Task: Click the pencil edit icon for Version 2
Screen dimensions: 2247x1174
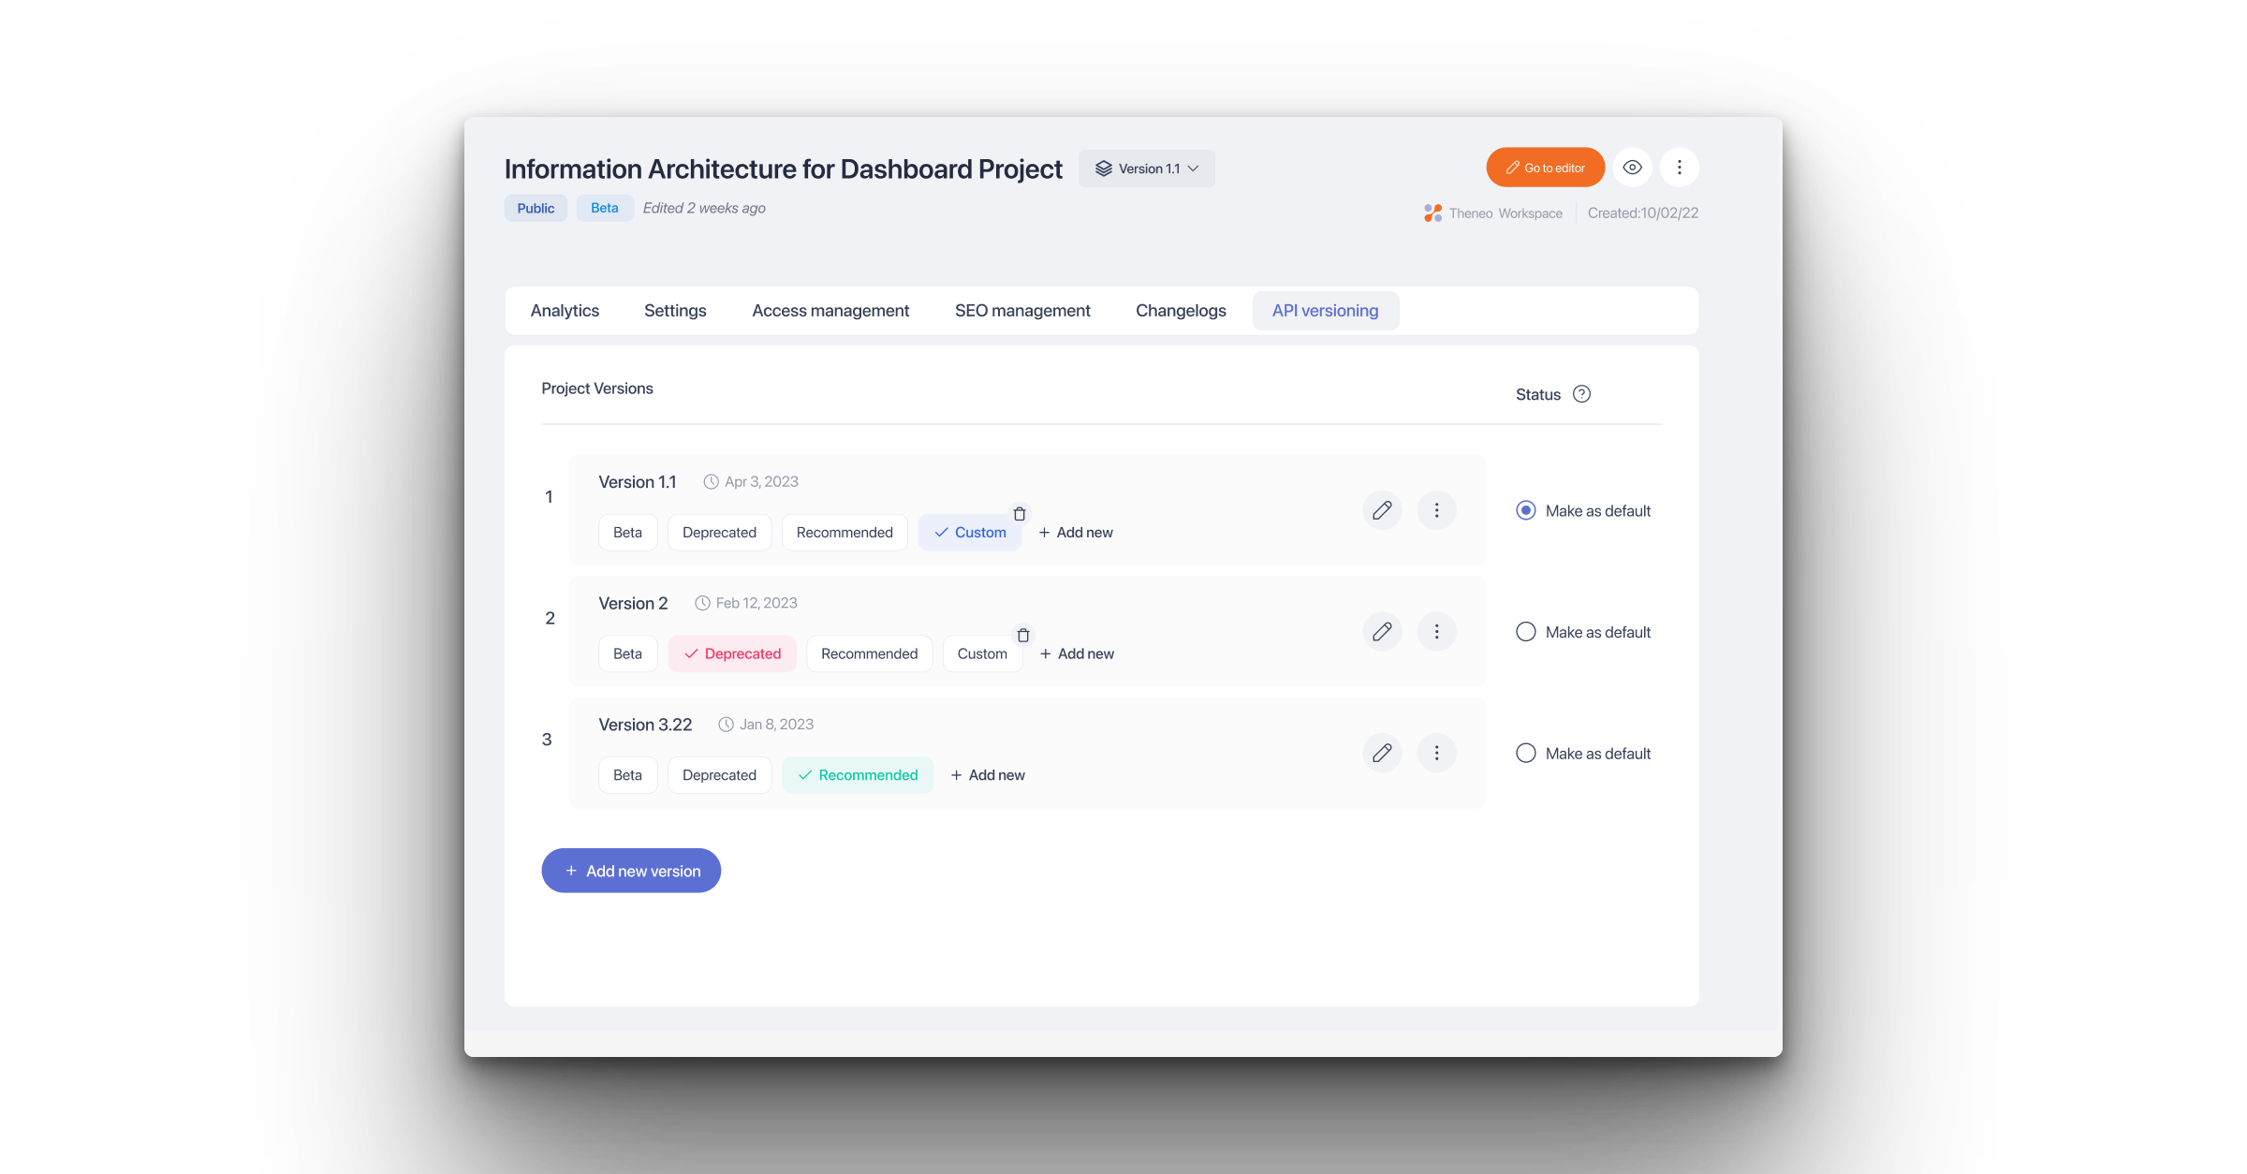Action: pyautogui.click(x=1382, y=632)
